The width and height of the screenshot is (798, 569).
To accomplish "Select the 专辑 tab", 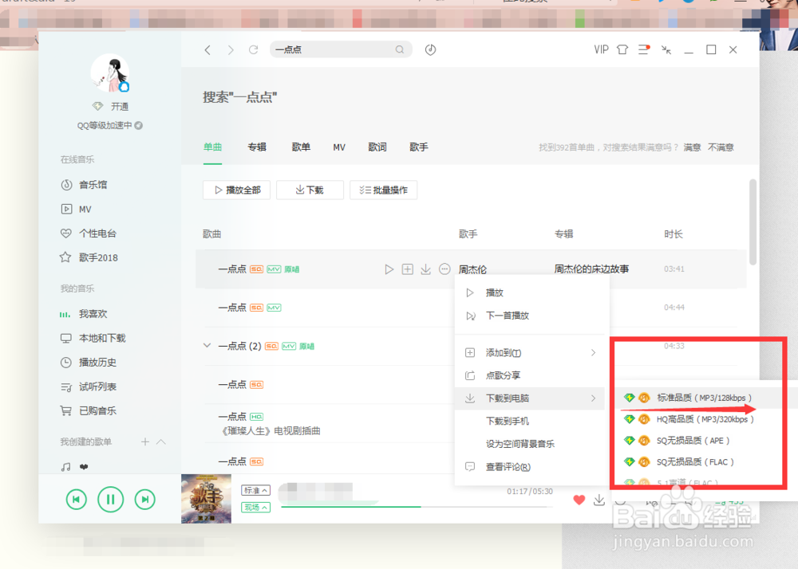I will [257, 147].
